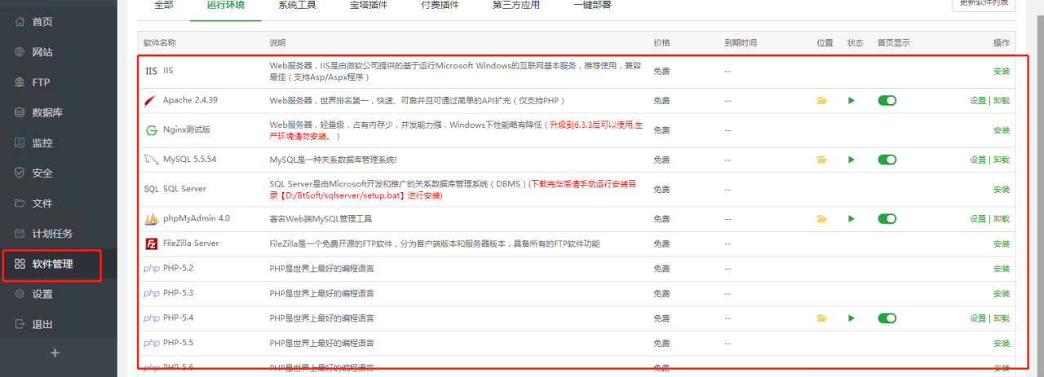The height and width of the screenshot is (377, 1044).
Task: Click the FileZilla Server red icon
Action: 151,243
